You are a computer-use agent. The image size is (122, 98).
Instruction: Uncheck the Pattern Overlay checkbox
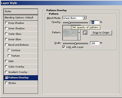tap(6, 77)
